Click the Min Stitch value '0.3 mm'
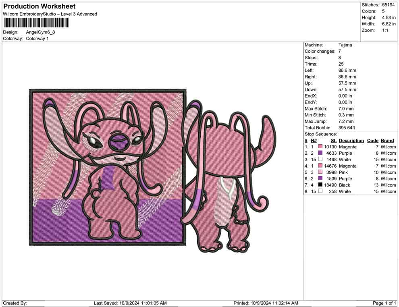Image resolution: width=399 pixels, height=307 pixels. pos(346,115)
